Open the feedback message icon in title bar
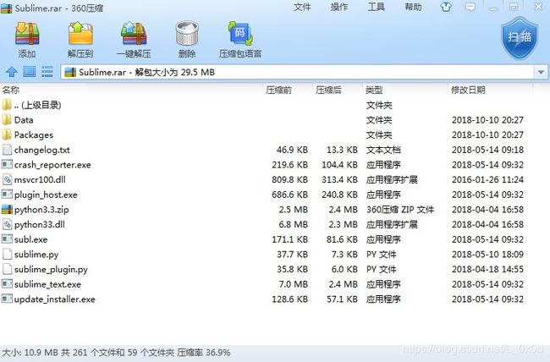Viewport: 550px width, 362px height. tap(470, 7)
